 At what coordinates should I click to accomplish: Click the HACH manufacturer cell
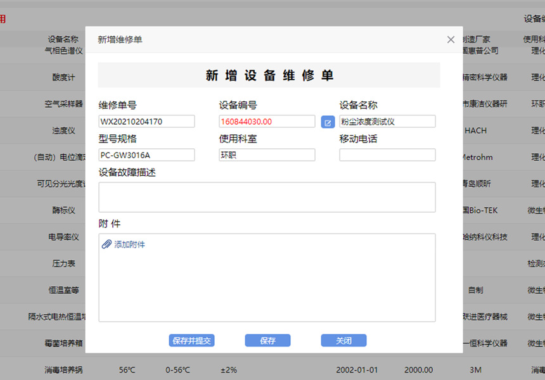pyautogui.click(x=476, y=130)
